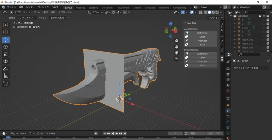Open the レンダー menu
Viewport: 272px width, 140px height.
coord(30,7)
